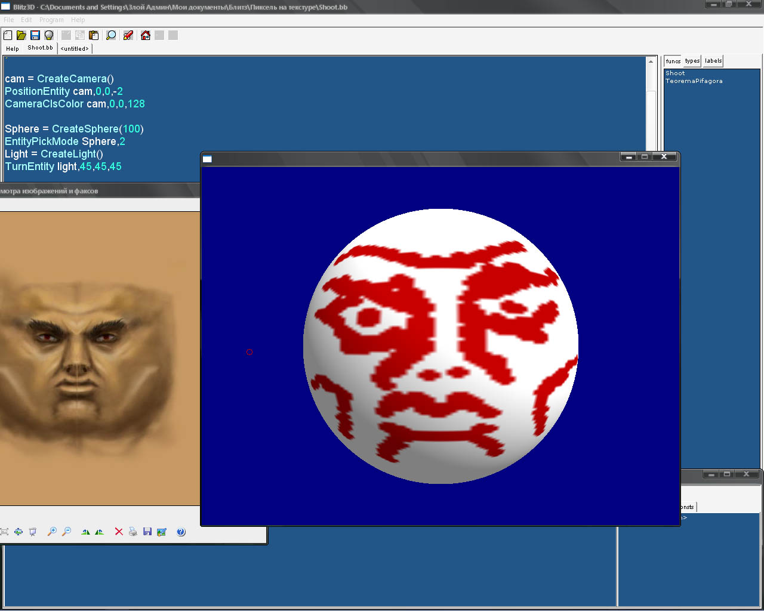Select the types tab in the side panel
Image resolution: width=764 pixels, height=611 pixels.
click(692, 61)
